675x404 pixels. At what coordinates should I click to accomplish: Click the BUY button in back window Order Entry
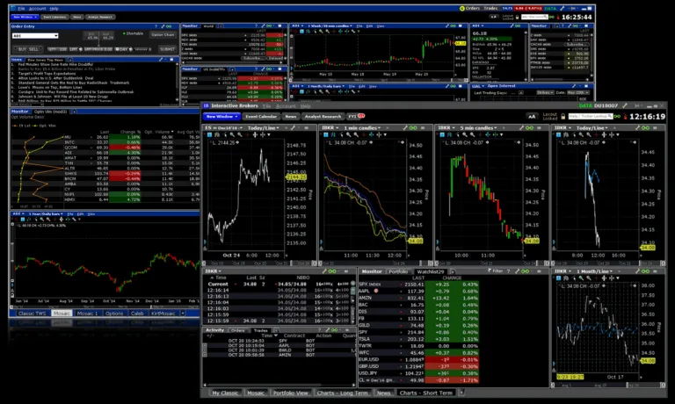coord(22,49)
